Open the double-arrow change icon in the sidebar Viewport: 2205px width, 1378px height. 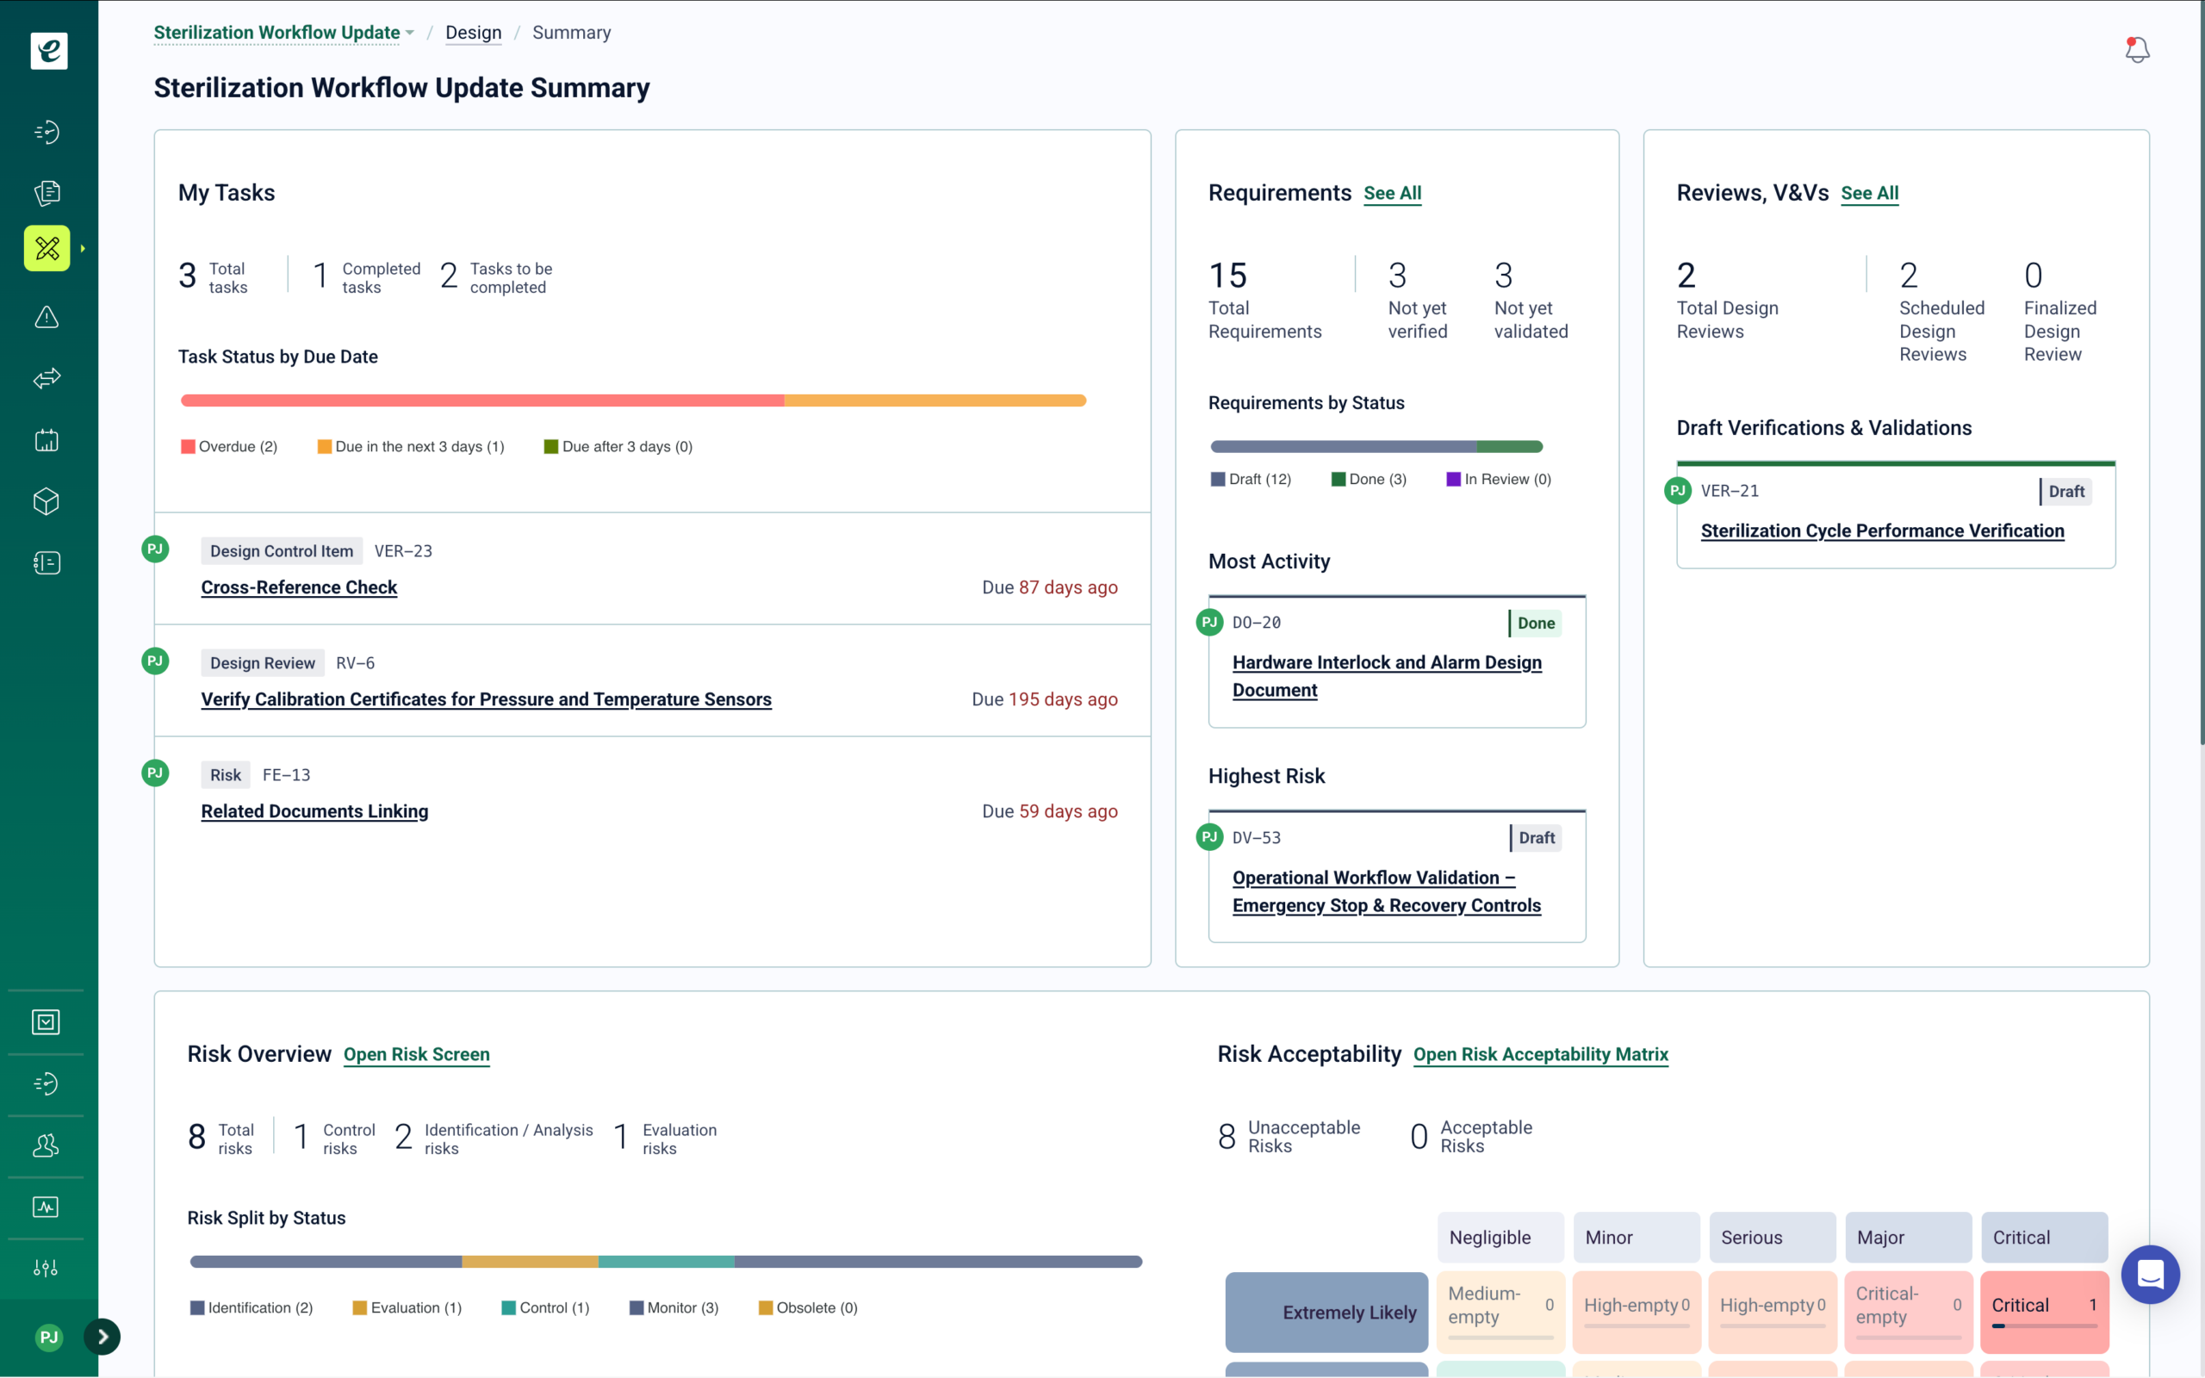pos(47,377)
